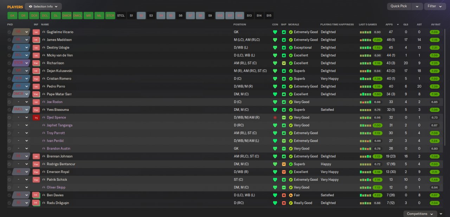Image resolution: width=450 pixels, height=217 pixels.
Task: Click the player profile icon beside Pedro Porro
Action: click(x=44, y=87)
